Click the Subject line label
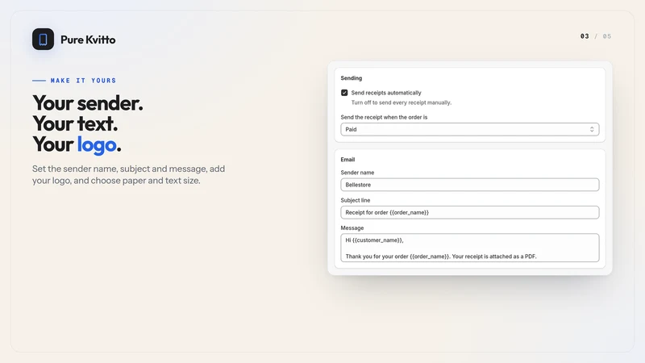 tap(356, 200)
